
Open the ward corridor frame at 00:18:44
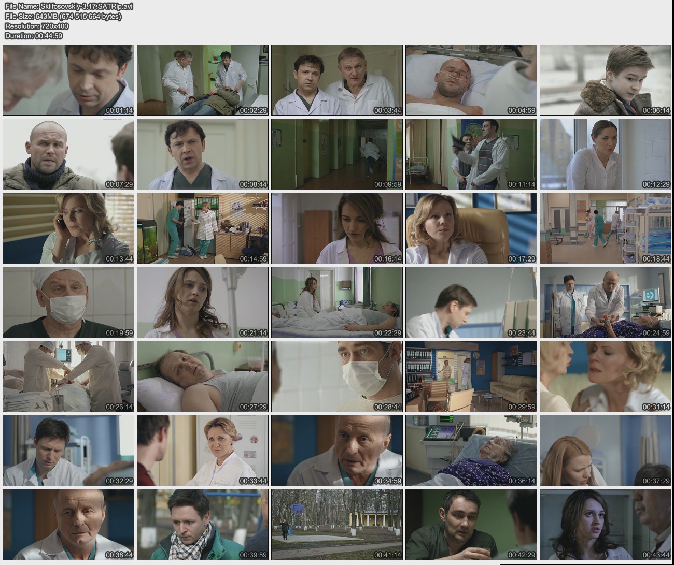[x=605, y=228]
